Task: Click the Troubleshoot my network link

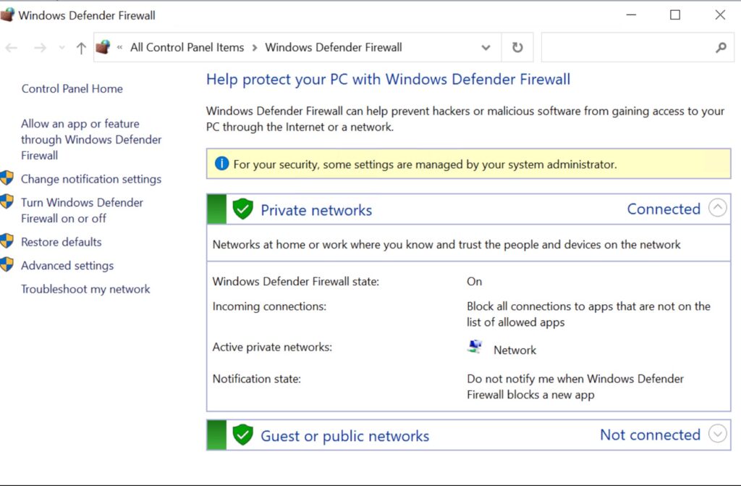Action: [x=85, y=288]
